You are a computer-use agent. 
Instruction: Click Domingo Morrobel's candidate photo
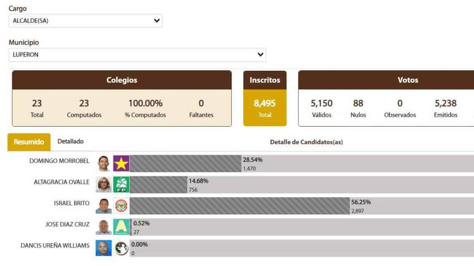104,164
